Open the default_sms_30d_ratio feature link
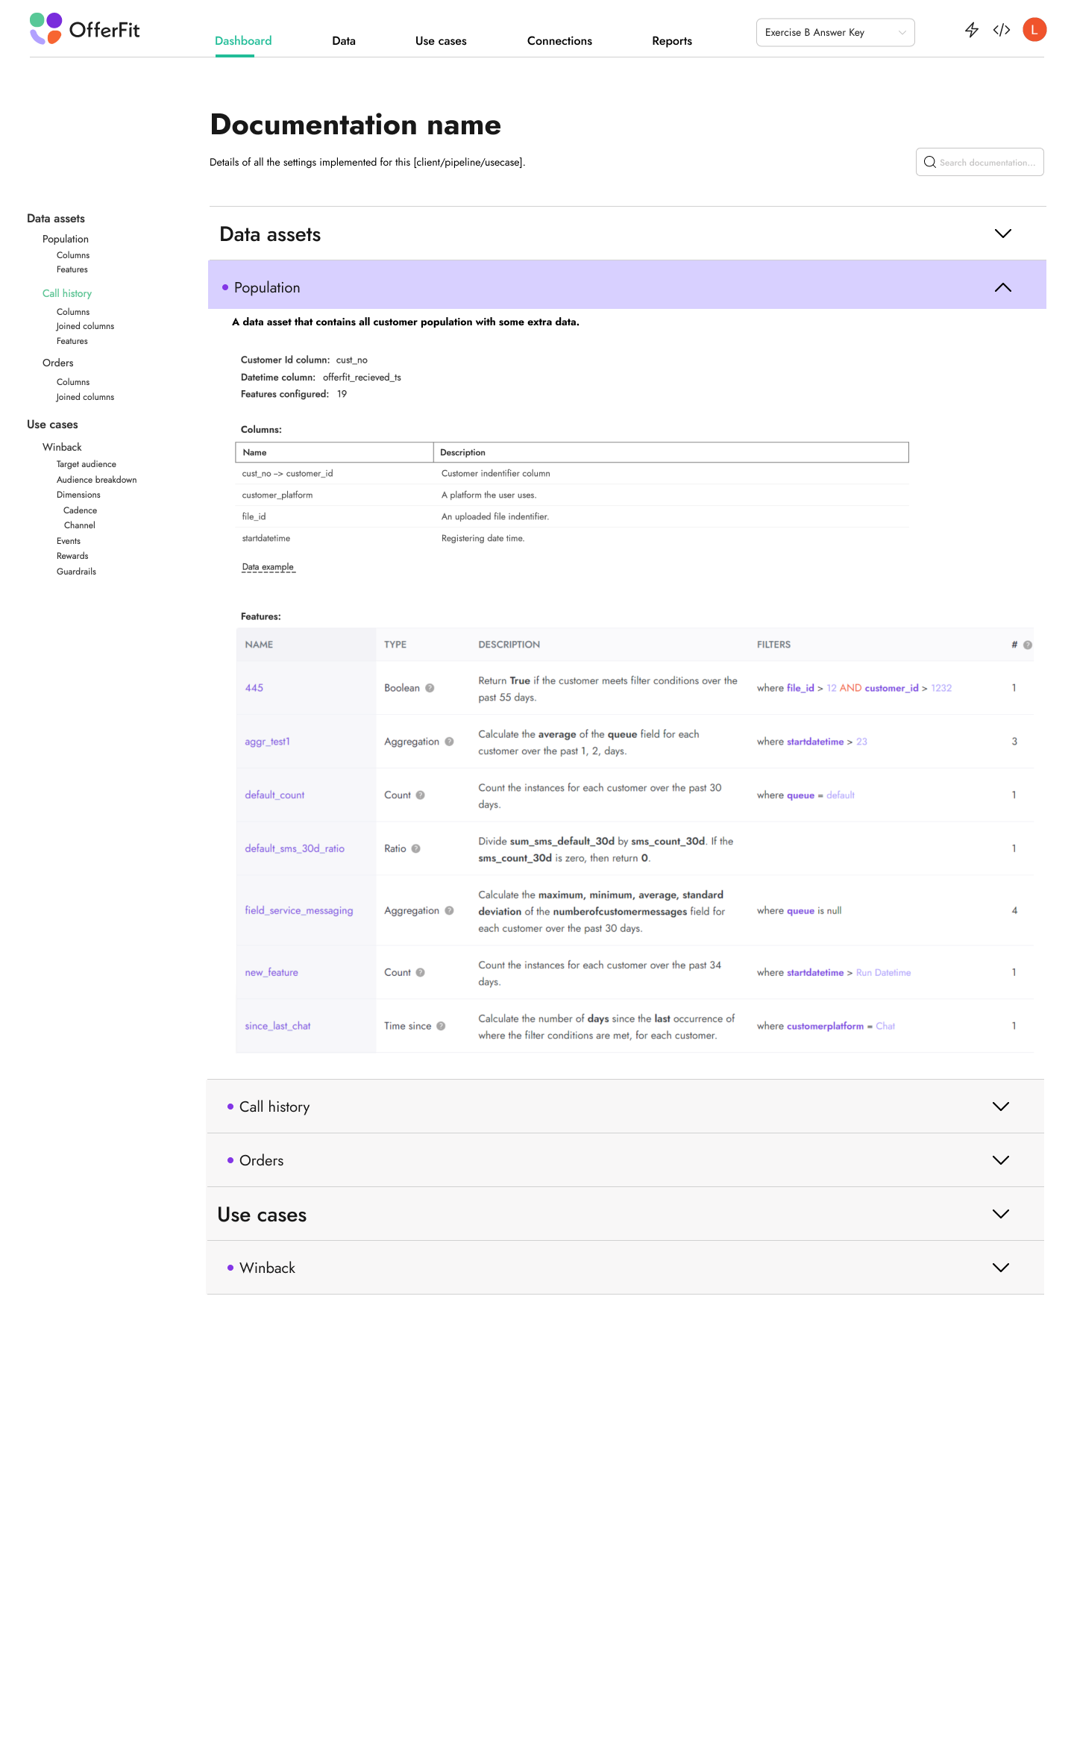The height and width of the screenshot is (1740, 1074). click(x=295, y=848)
